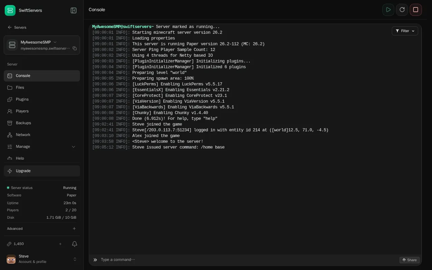The height and width of the screenshot is (270, 432).
Task: Click the command prompt chevrons icon
Action: 95,260
